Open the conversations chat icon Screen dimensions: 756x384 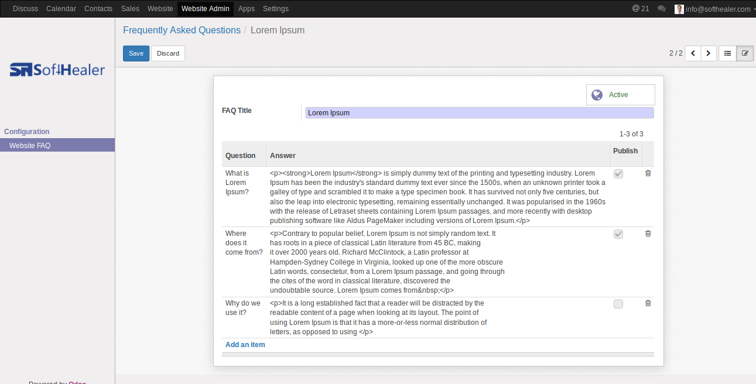[662, 9]
